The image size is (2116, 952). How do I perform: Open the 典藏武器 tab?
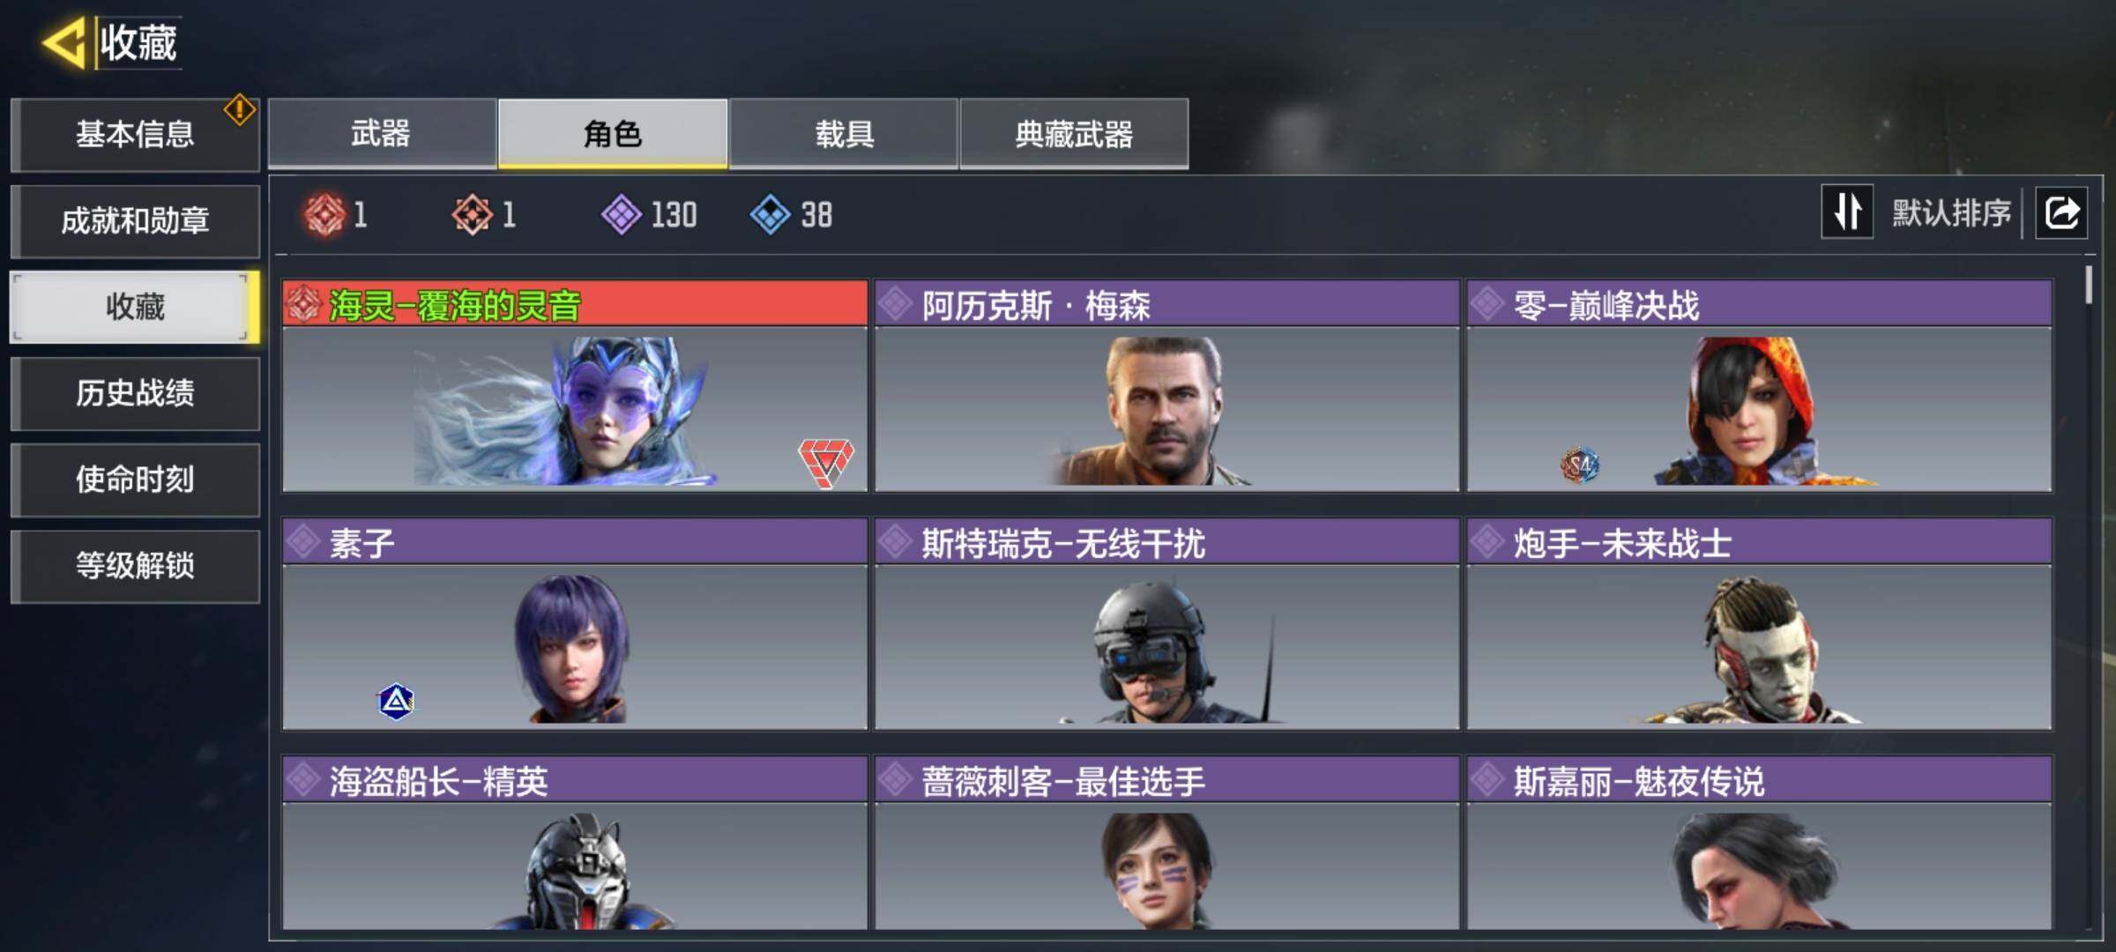[1074, 133]
